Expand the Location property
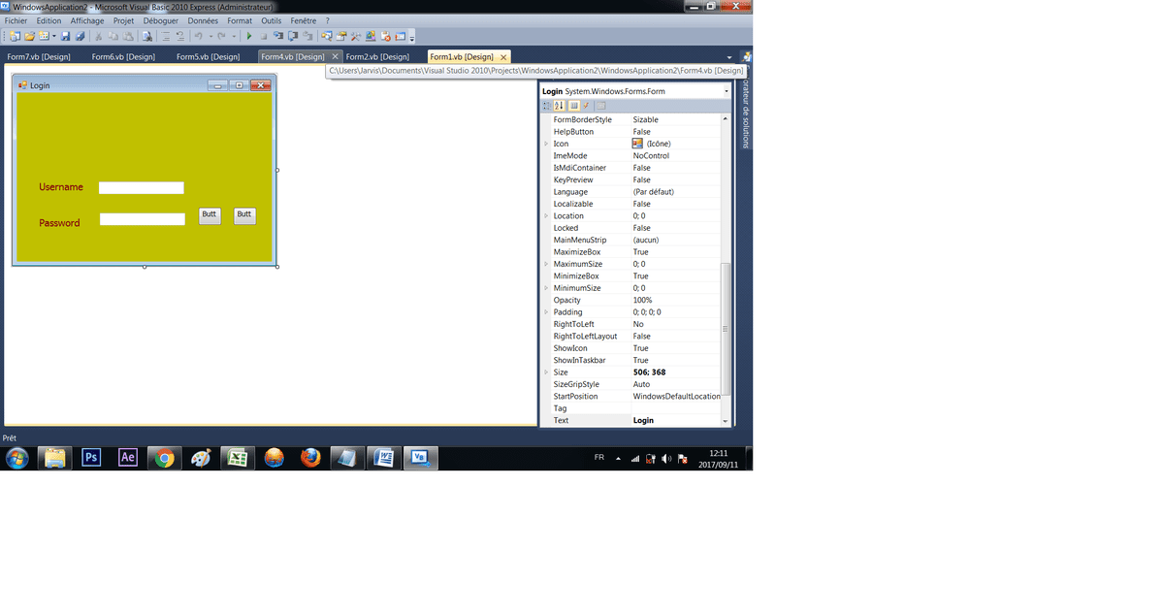The image size is (1164, 615). (x=547, y=215)
